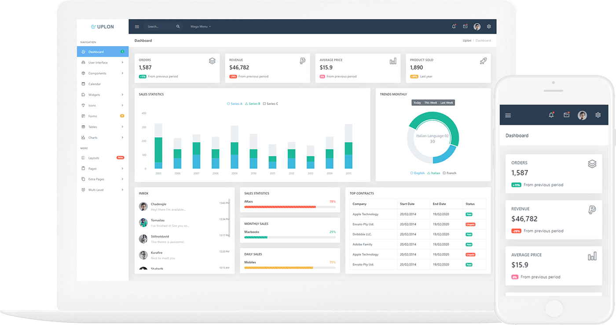Screen dimensions: 616x325
Task: Click the Revenue card PayPal icon
Action: coord(302,61)
